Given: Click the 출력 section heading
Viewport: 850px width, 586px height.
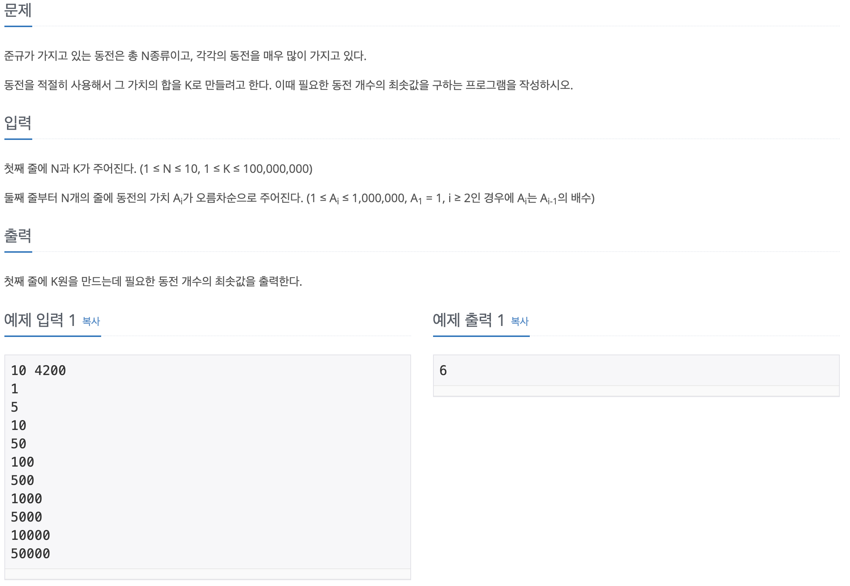Looking at the screenshot, I should tap(18, 236).
